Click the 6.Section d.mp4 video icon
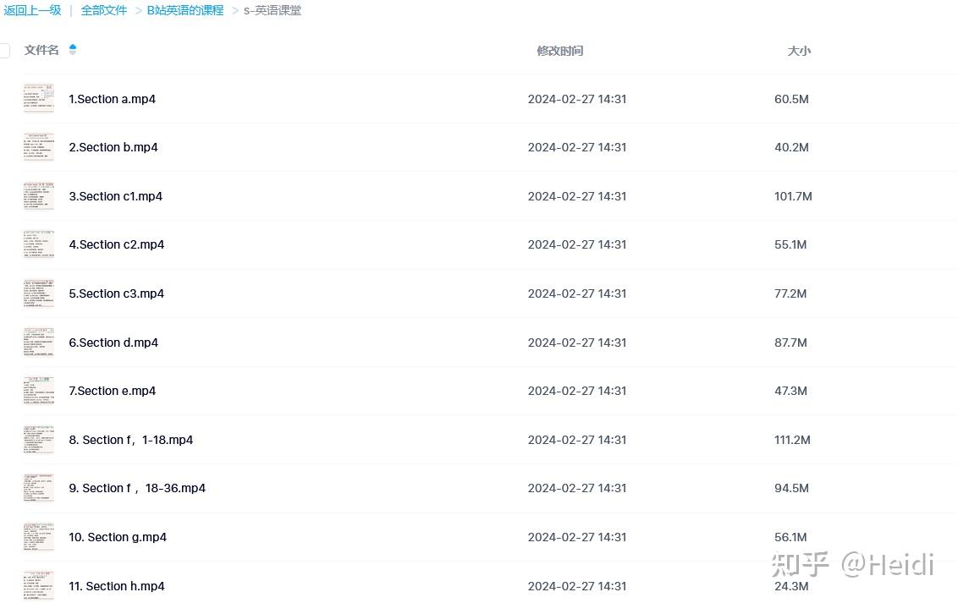Viewport: 958px width, 603px height. tap(38, 343)
